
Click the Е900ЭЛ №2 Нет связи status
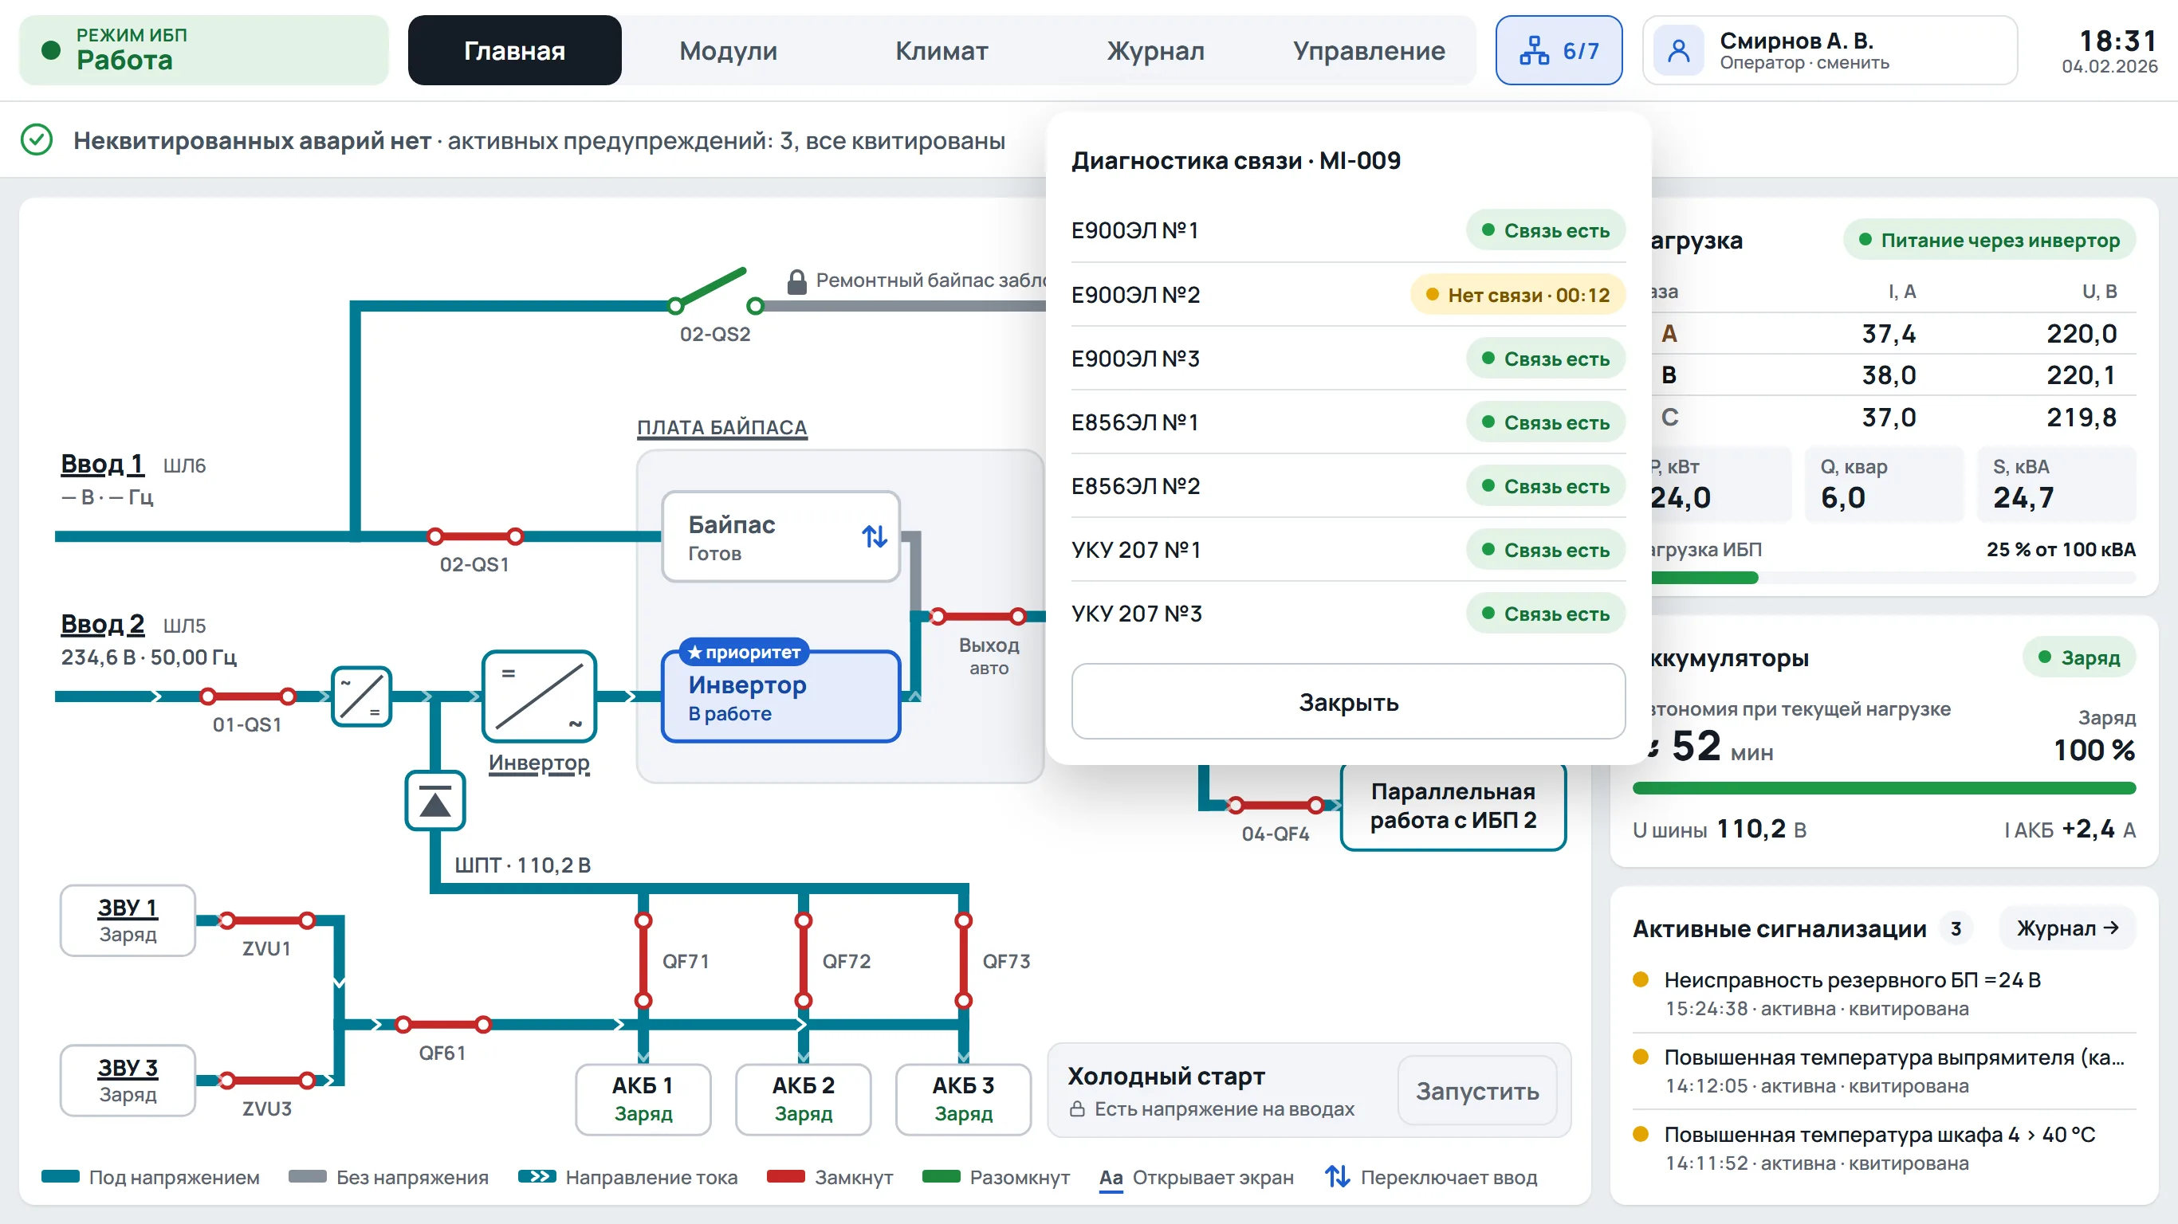pos(1518,294)
